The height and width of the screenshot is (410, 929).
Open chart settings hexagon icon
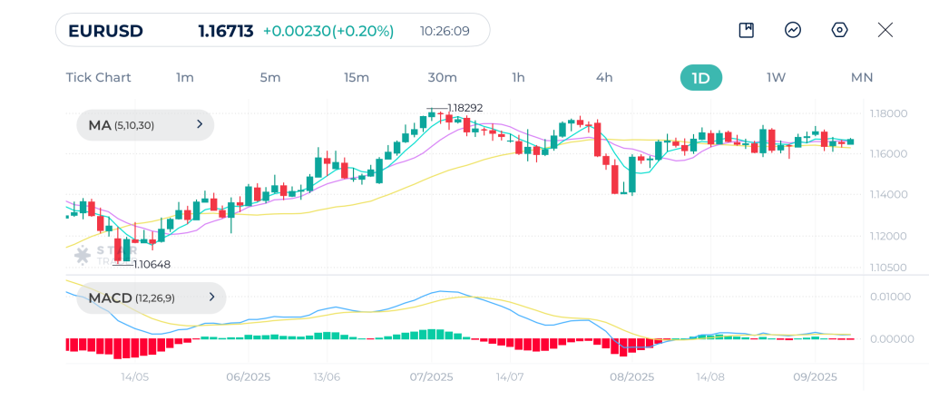point(840,30)
